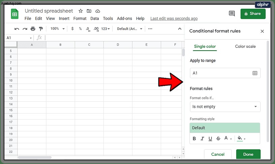Click the Print icon in toolbar
This screenshot has height=164, width=275.
pyautogui.click(x=33, y=29)
